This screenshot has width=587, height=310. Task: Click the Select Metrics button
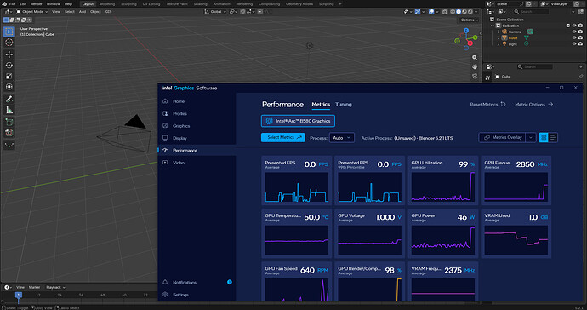tap(283, 138)
